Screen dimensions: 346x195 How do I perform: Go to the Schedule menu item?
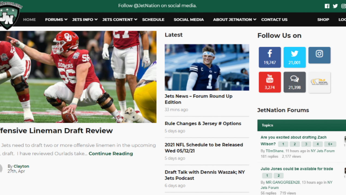[x=153, y=19]
